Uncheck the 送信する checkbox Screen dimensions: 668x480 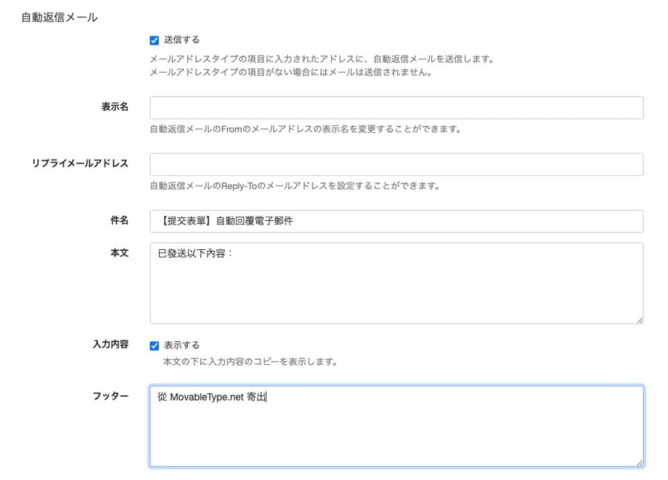coord(154,41)
